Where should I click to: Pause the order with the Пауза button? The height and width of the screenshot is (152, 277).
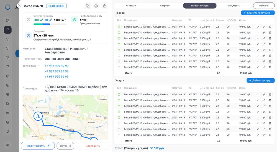65,146
